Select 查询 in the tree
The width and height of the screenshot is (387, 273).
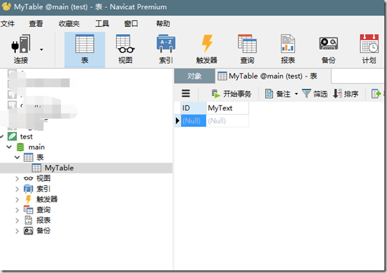click(x=43, y=209)
